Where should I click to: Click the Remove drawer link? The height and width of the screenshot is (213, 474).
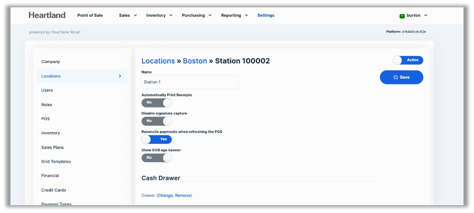point(183,196)
